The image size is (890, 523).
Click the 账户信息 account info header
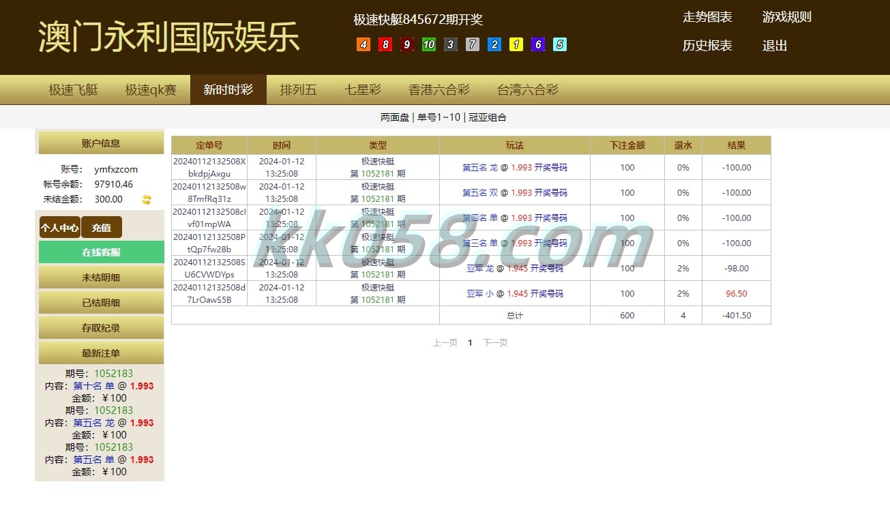click(x=101, y=143)
